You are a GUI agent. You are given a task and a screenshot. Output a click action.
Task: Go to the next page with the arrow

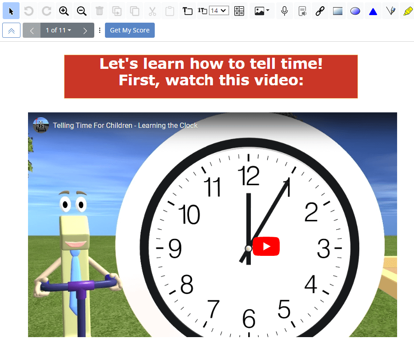85,30
